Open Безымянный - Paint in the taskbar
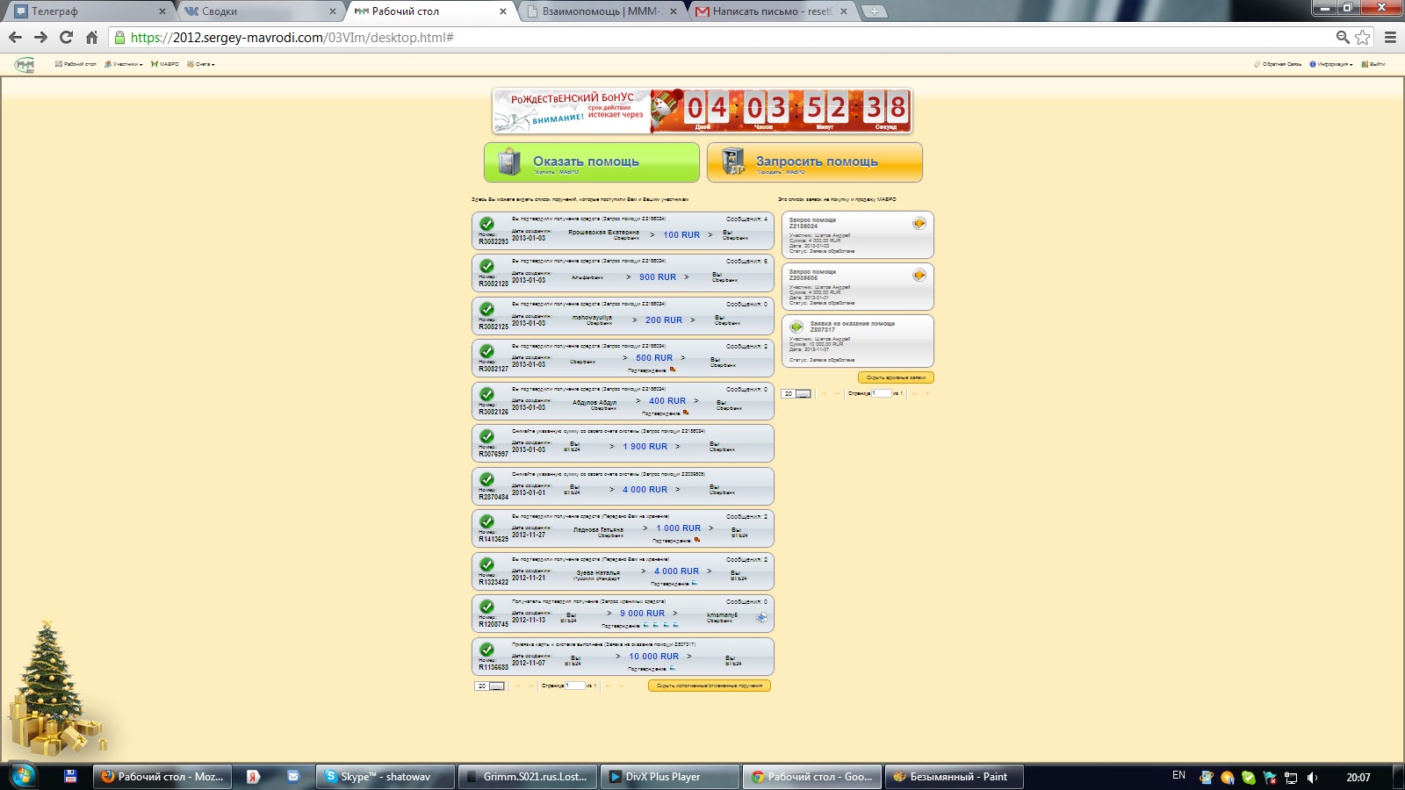 coord(954,777)
